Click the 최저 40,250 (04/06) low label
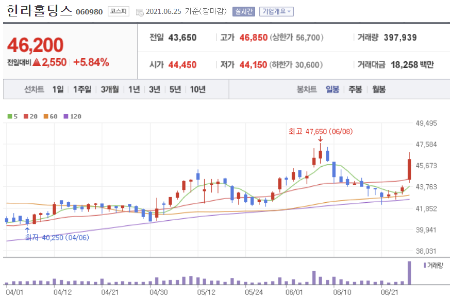The width and height of the screenshot is (450, 299). [57, 237]
